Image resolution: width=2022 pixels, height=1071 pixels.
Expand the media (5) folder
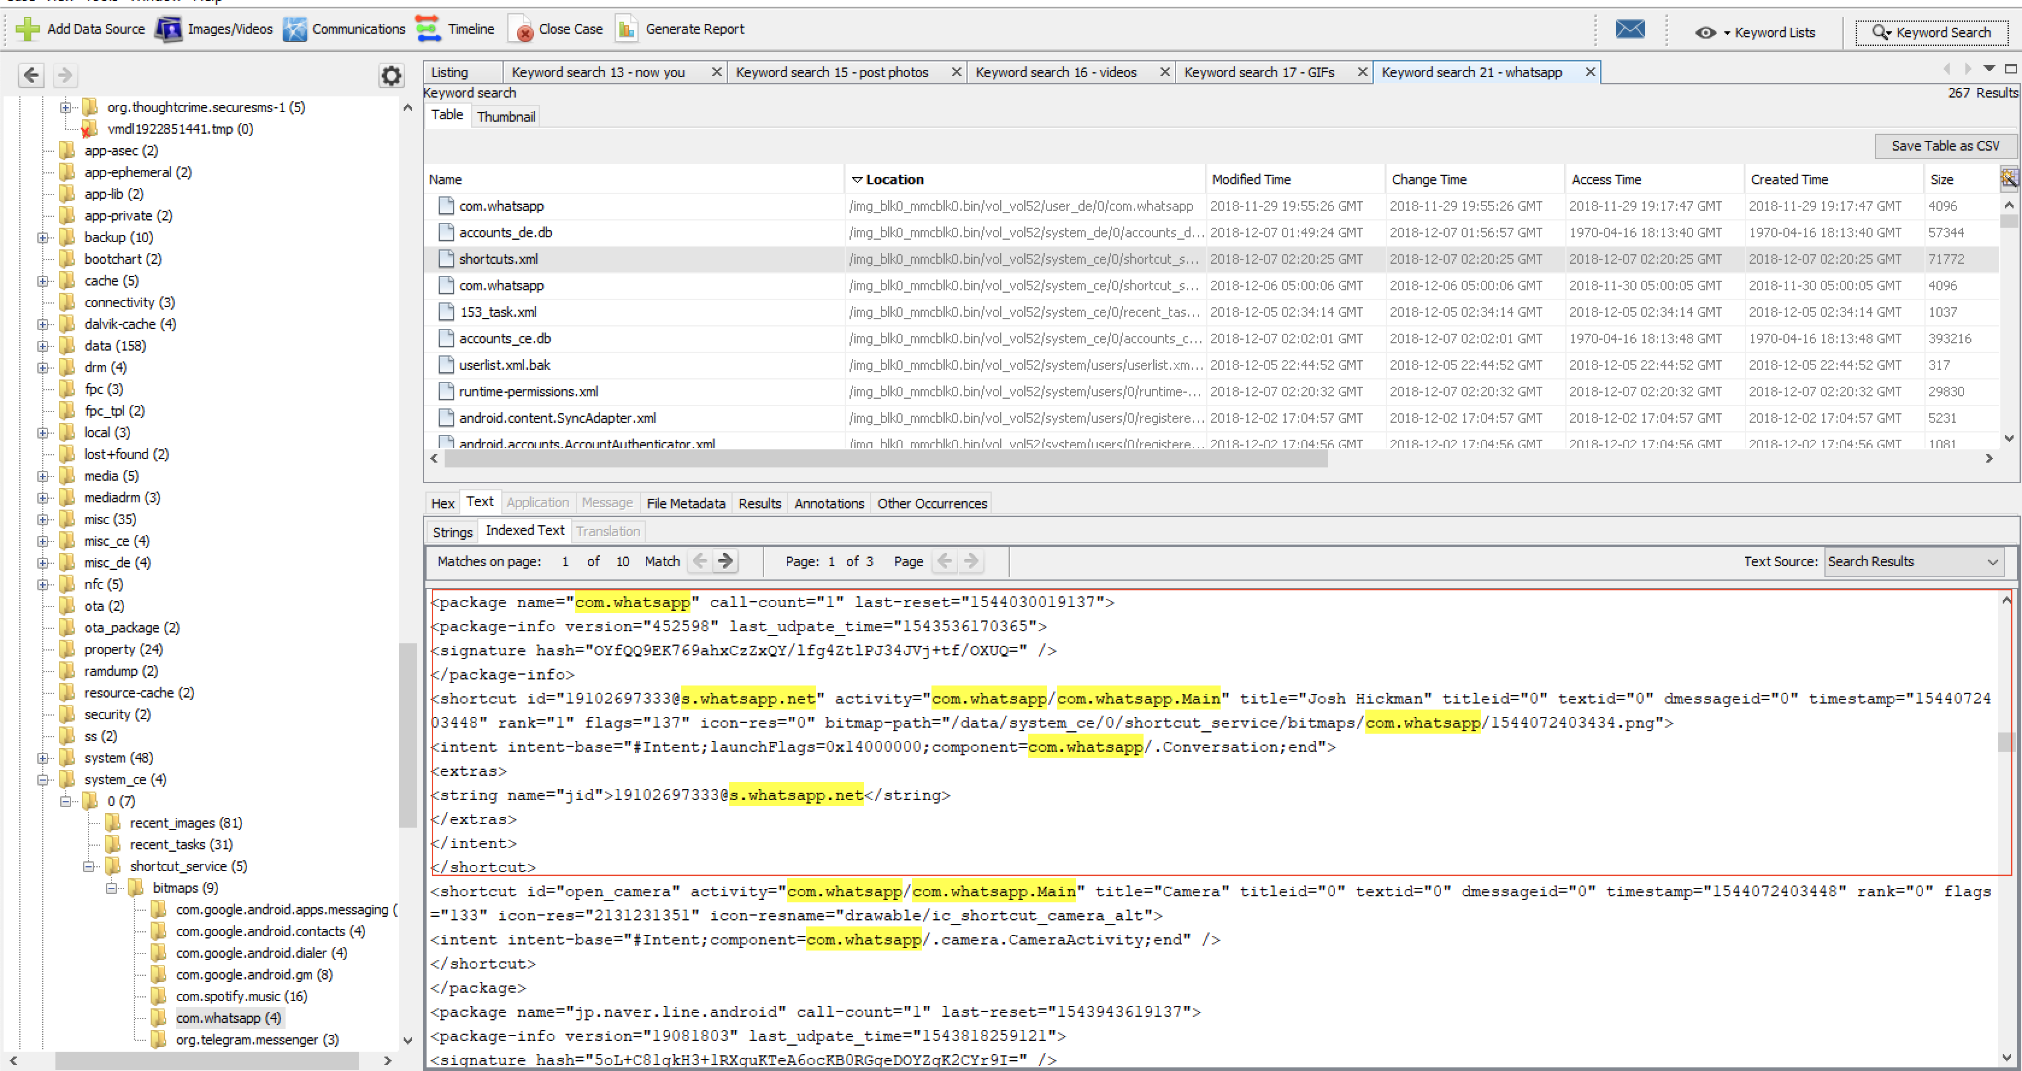(x=43, y=476)
